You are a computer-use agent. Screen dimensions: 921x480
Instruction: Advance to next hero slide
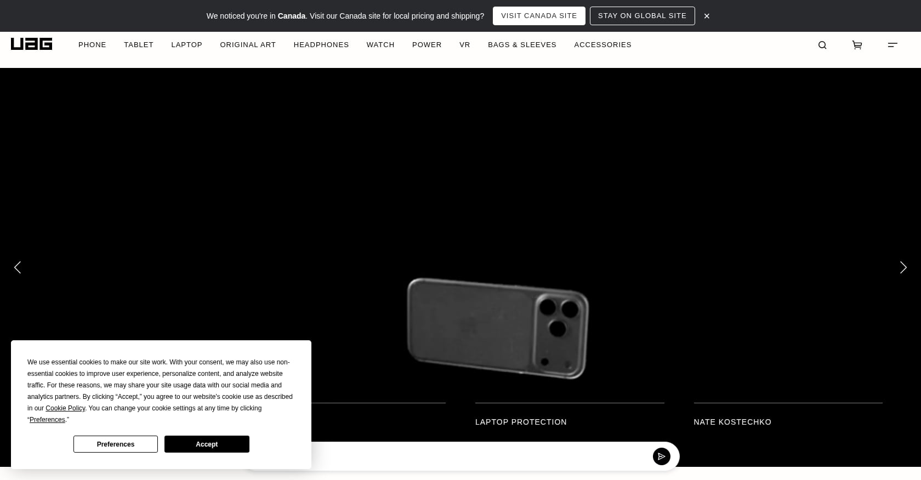point(903,267)
